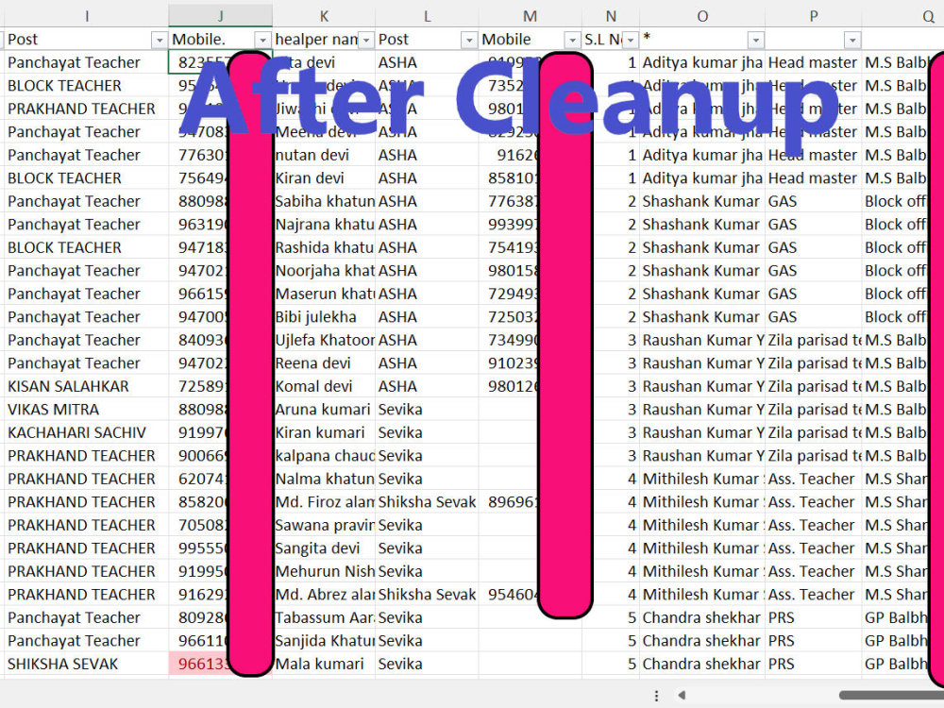Open the filter dropdown for Post in column I
Viewport: 944px width, 708px height.
159,41
